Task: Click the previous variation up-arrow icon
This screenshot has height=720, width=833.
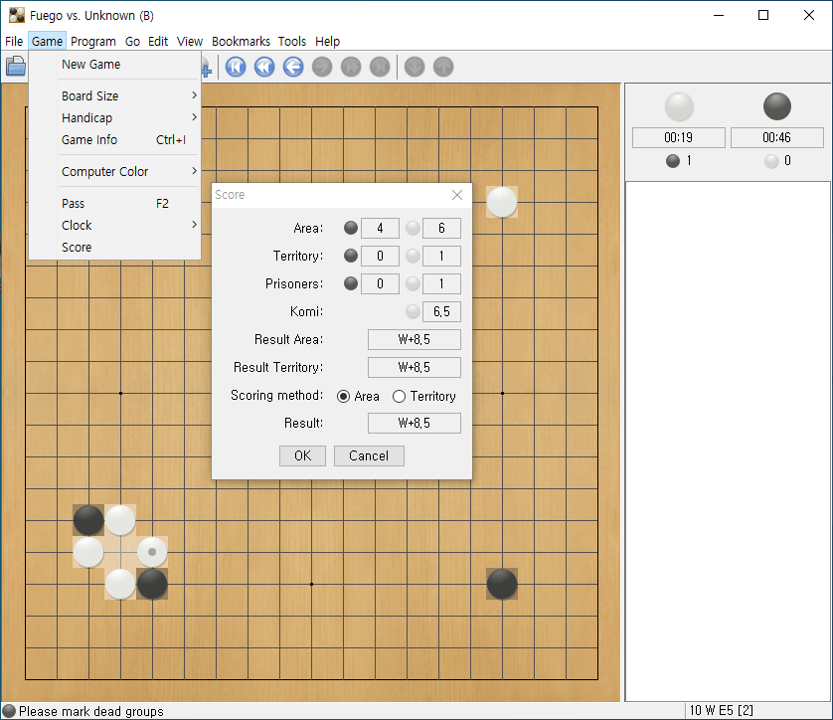Action: tap(443, 67)
